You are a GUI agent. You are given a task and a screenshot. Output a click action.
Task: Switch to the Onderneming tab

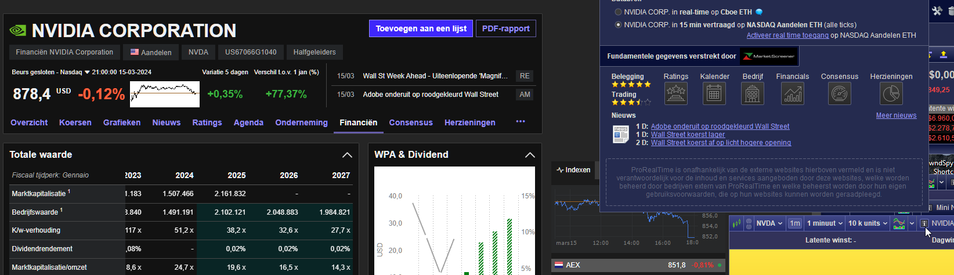pos(301,122)
